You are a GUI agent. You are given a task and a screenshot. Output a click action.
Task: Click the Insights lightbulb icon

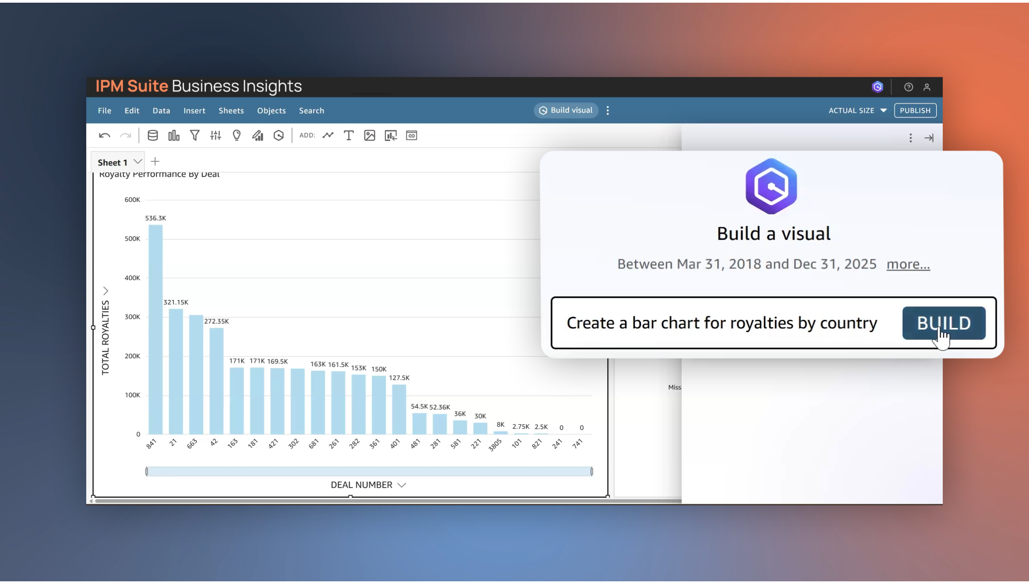tap(237, 135)
